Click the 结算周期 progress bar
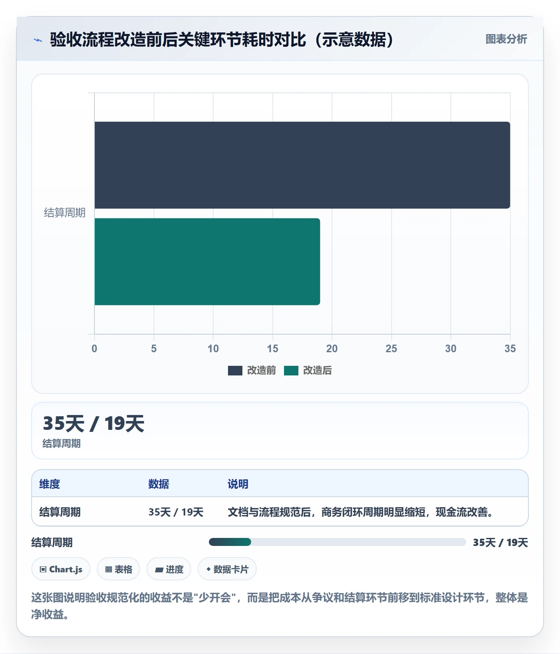Viewport: 560px width, 654px height. coord(338,542)
